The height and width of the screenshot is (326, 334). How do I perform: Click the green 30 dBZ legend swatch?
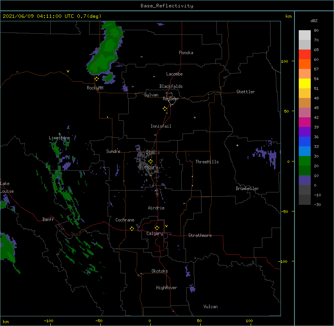click(x=305, y=161)
